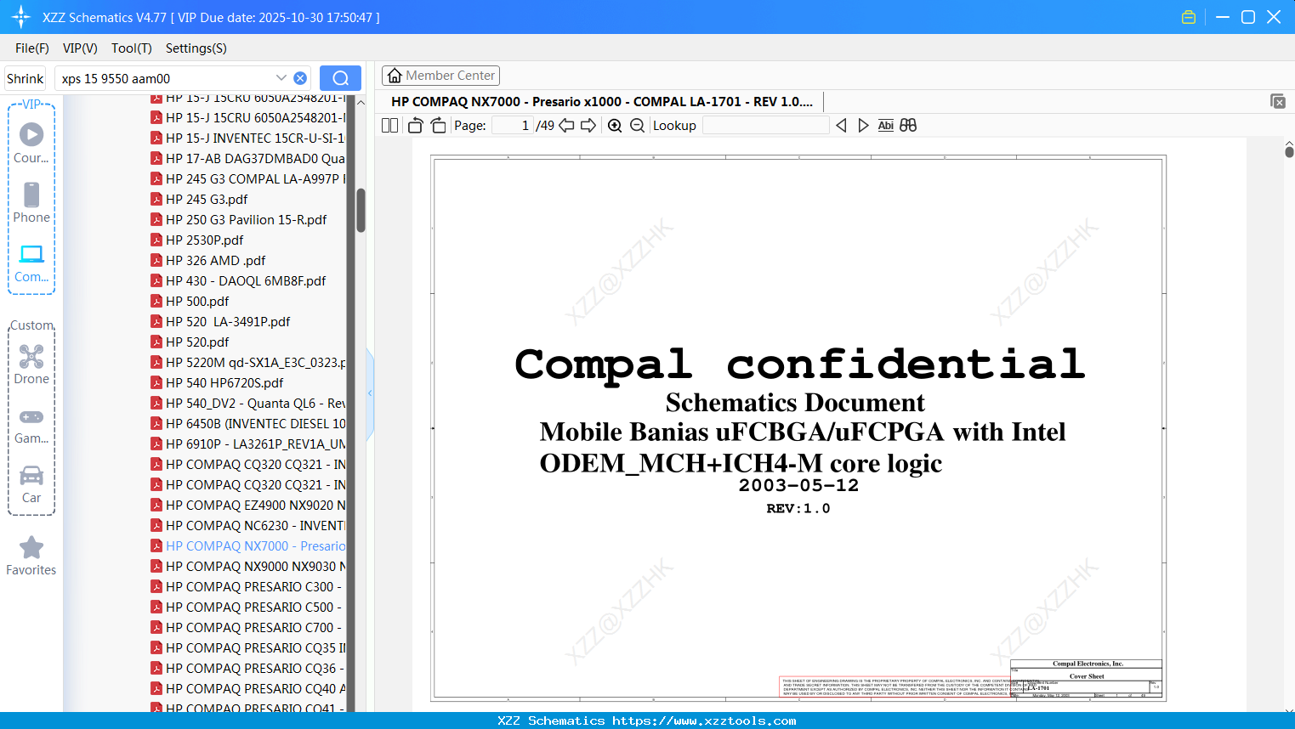
Task: Open the Drone sidebar category
Action: pos(31,364)
